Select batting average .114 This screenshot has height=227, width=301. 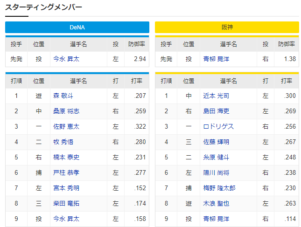point(290,219)
